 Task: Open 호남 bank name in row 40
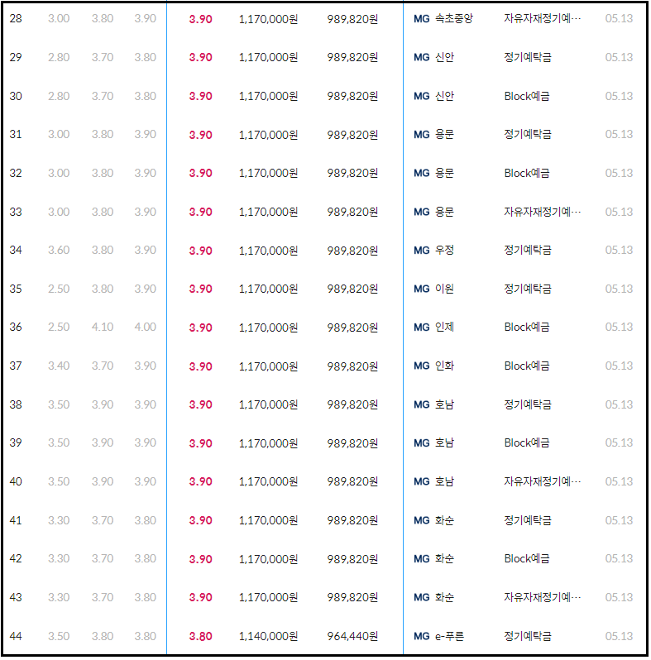coord(445,481)
